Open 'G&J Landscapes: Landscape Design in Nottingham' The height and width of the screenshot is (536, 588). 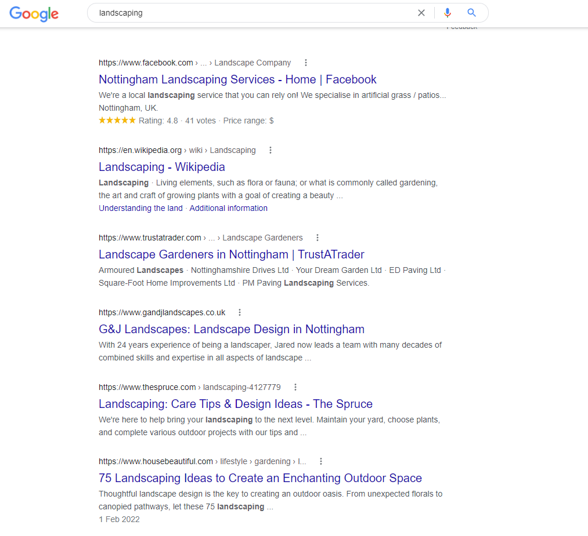232,329
